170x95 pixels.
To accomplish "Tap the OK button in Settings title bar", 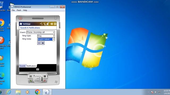I will [55, 24].
